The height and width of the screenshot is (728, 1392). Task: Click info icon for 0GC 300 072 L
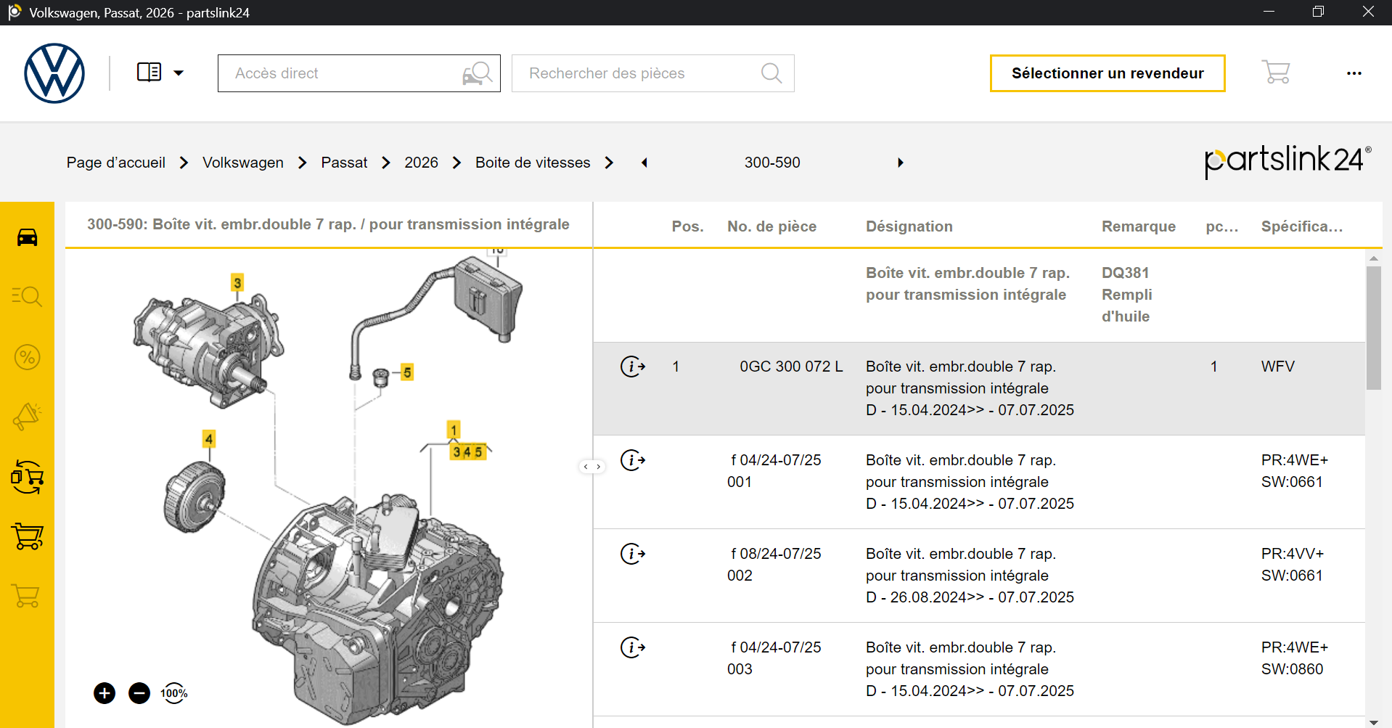click(x=633, y=367)
